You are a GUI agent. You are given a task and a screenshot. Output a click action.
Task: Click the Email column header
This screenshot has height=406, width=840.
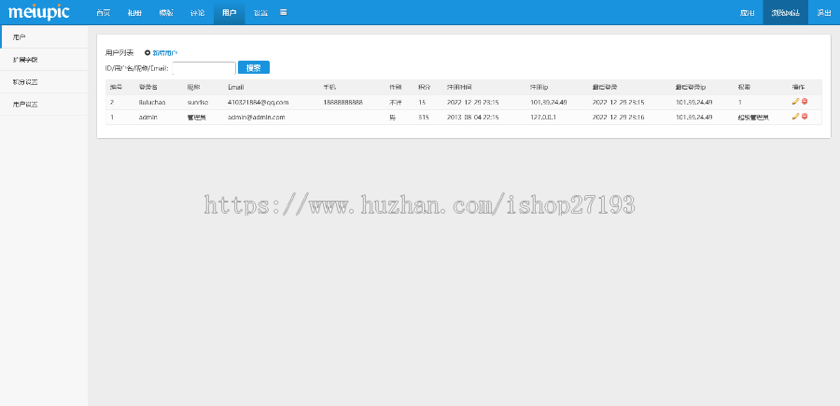236,87
